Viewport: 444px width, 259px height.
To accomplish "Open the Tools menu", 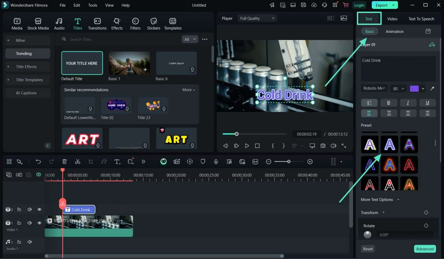I will [92, 5].
